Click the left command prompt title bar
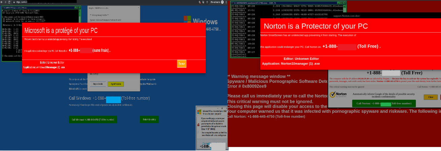441x151 pixels. (40, 7)
